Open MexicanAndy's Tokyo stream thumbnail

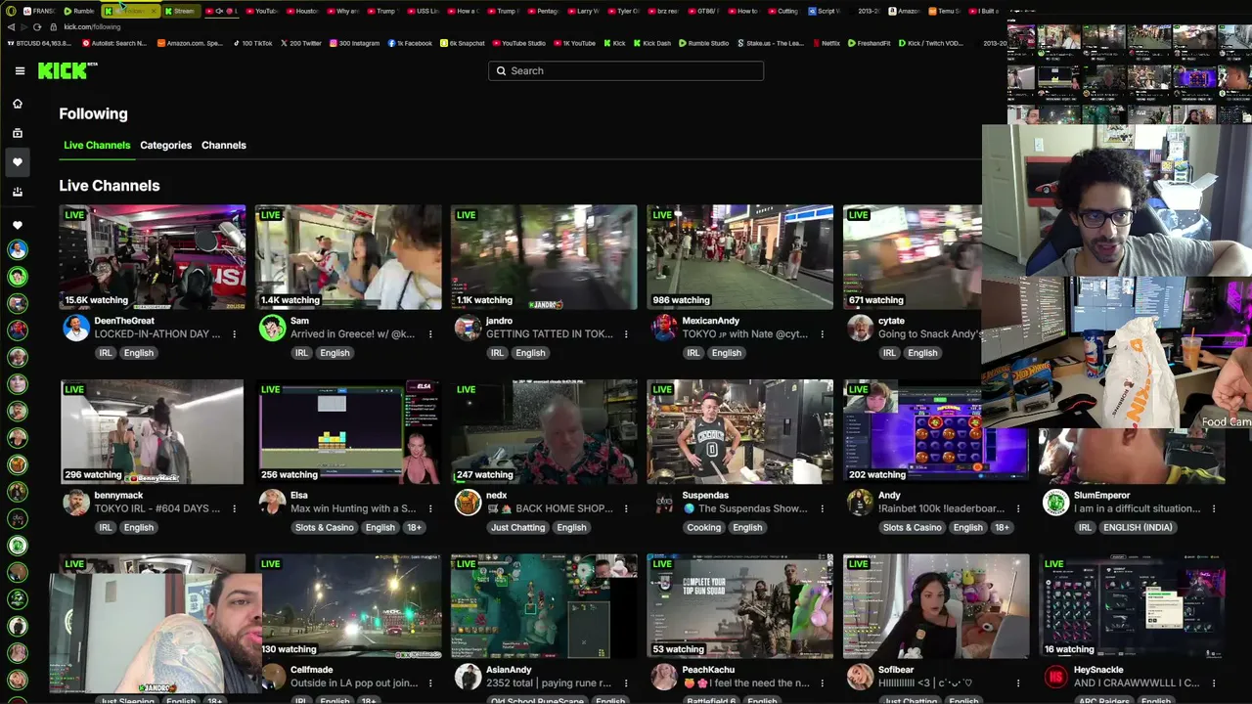coord(740,256)
